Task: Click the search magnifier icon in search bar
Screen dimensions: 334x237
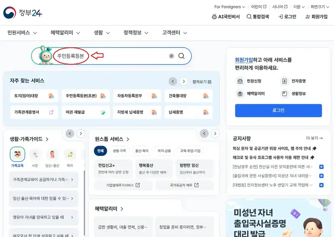Action: point(182,56)
